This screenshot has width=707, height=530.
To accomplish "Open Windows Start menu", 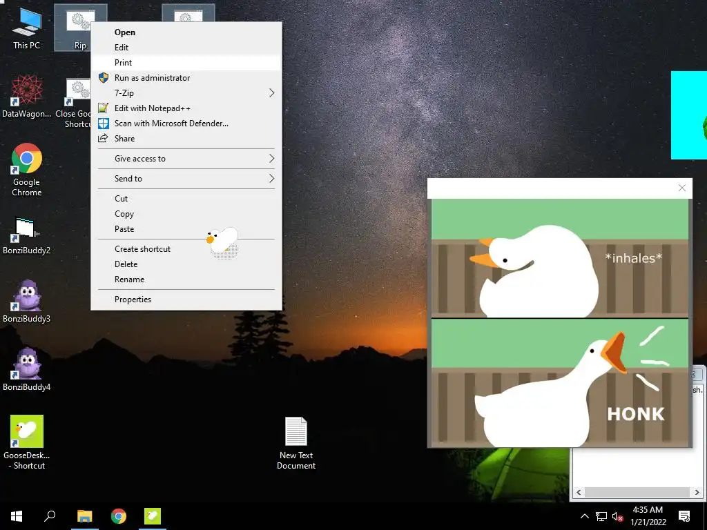I will (x=17, y=516).
